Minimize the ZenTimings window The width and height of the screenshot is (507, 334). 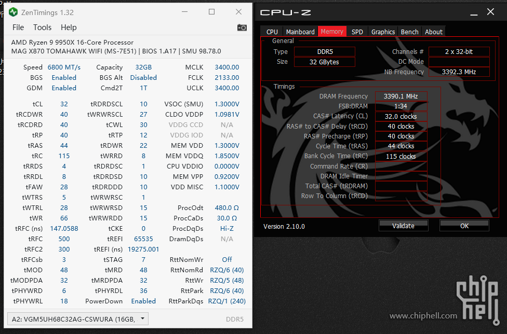184,12
